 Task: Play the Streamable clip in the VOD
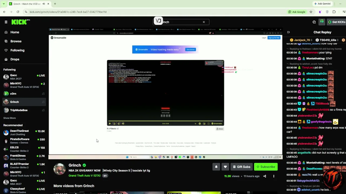[110, 124]
